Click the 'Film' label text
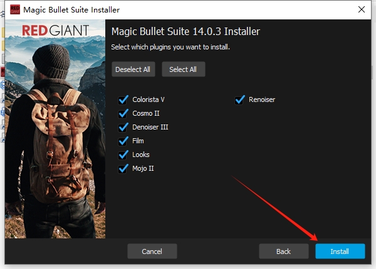Screen dimensions: 376x269 [138, 141]
